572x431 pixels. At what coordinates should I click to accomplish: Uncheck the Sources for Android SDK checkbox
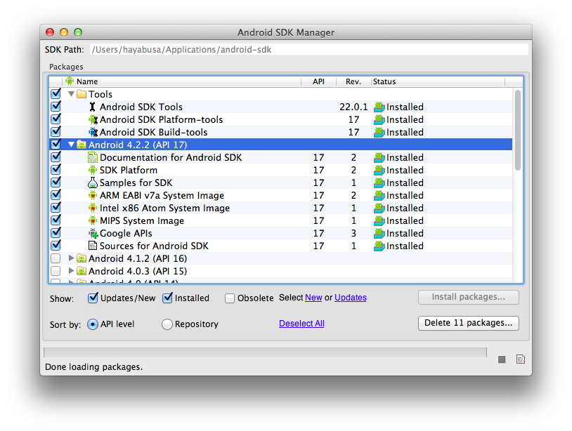click(56, 245)
